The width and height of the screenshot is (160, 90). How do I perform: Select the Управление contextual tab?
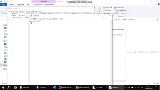click(x=43, y=1)
